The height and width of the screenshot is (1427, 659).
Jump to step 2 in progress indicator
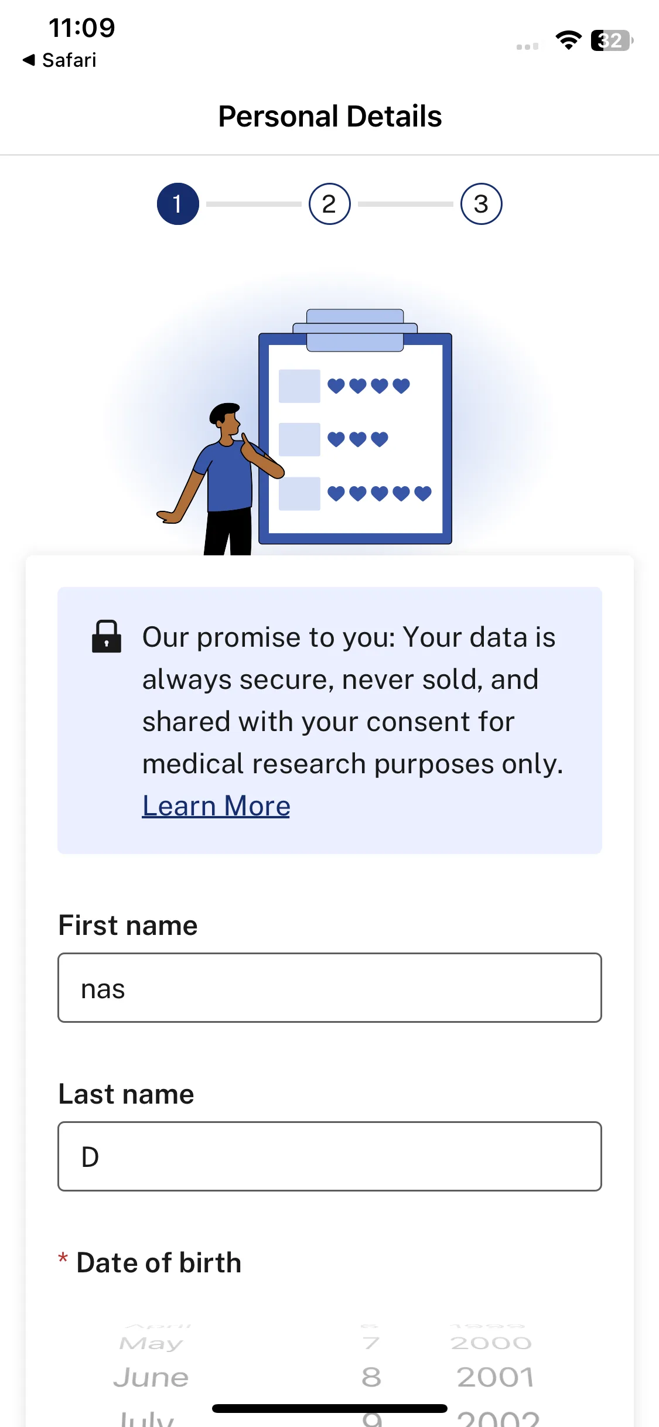click(x=329, y=204)
